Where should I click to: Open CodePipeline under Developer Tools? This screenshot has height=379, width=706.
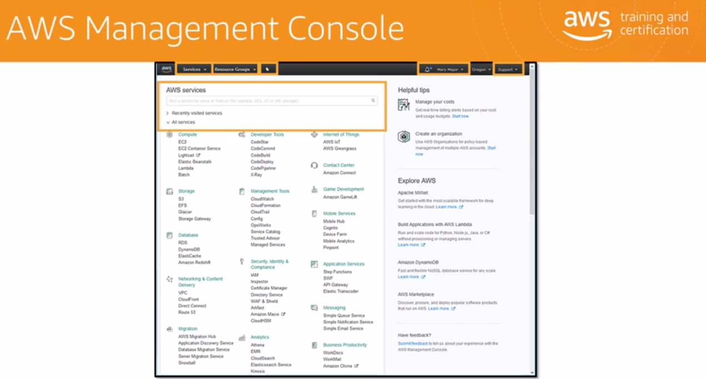(263, 168)
